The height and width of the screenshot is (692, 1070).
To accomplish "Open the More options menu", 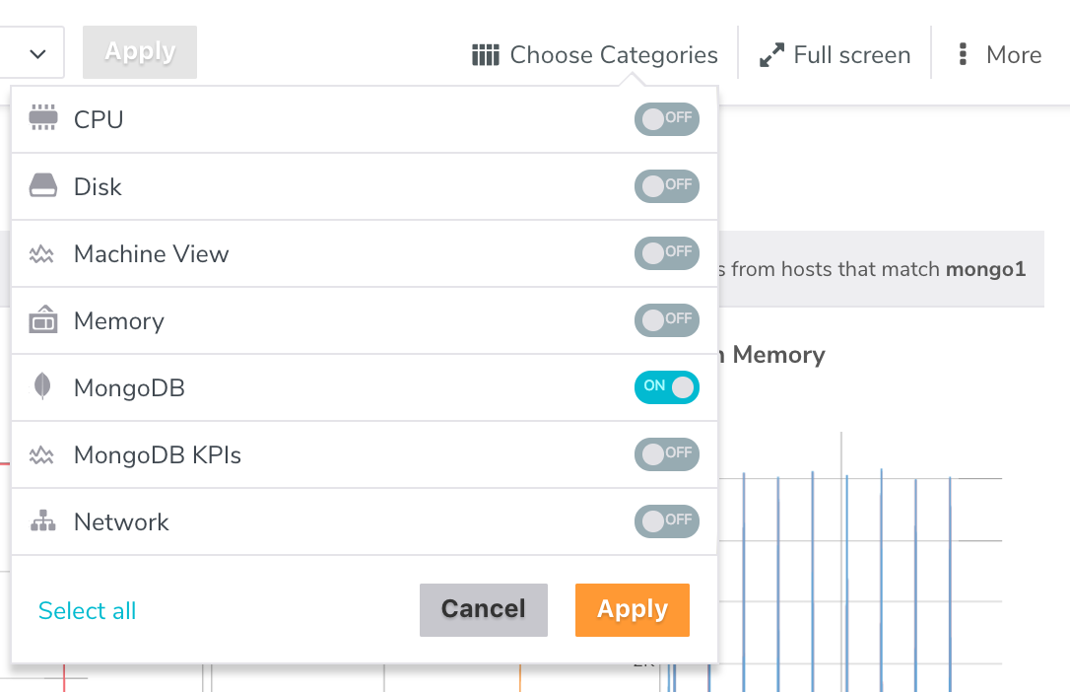I will [x=1001, y=55].
